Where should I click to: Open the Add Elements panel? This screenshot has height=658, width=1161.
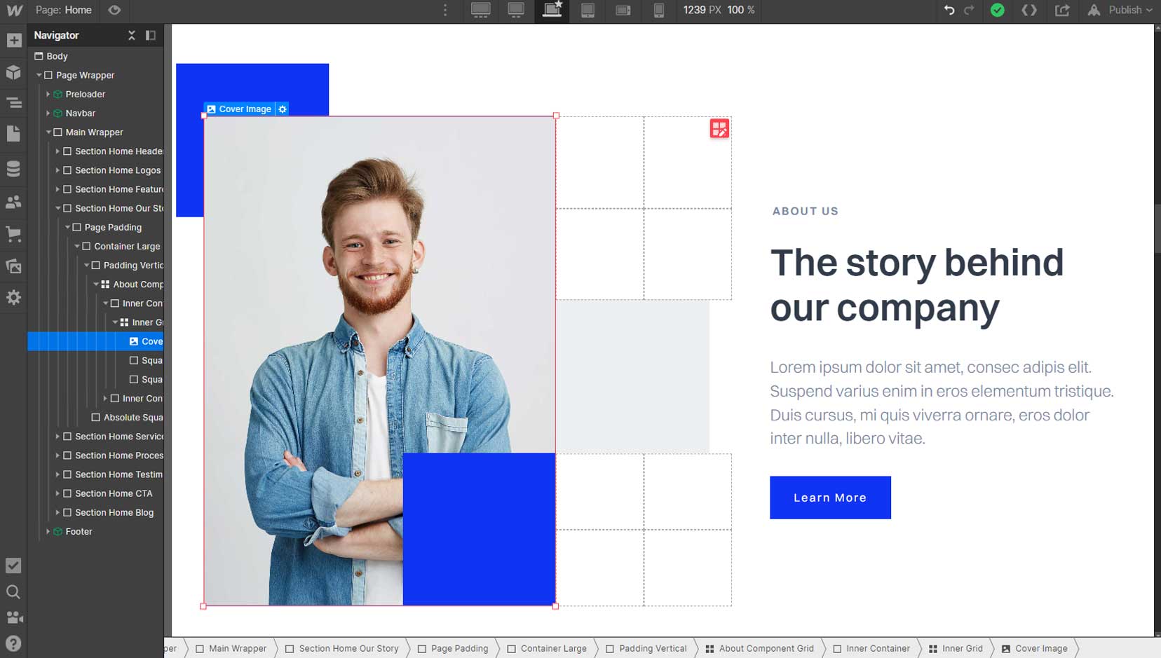(13, 39)
